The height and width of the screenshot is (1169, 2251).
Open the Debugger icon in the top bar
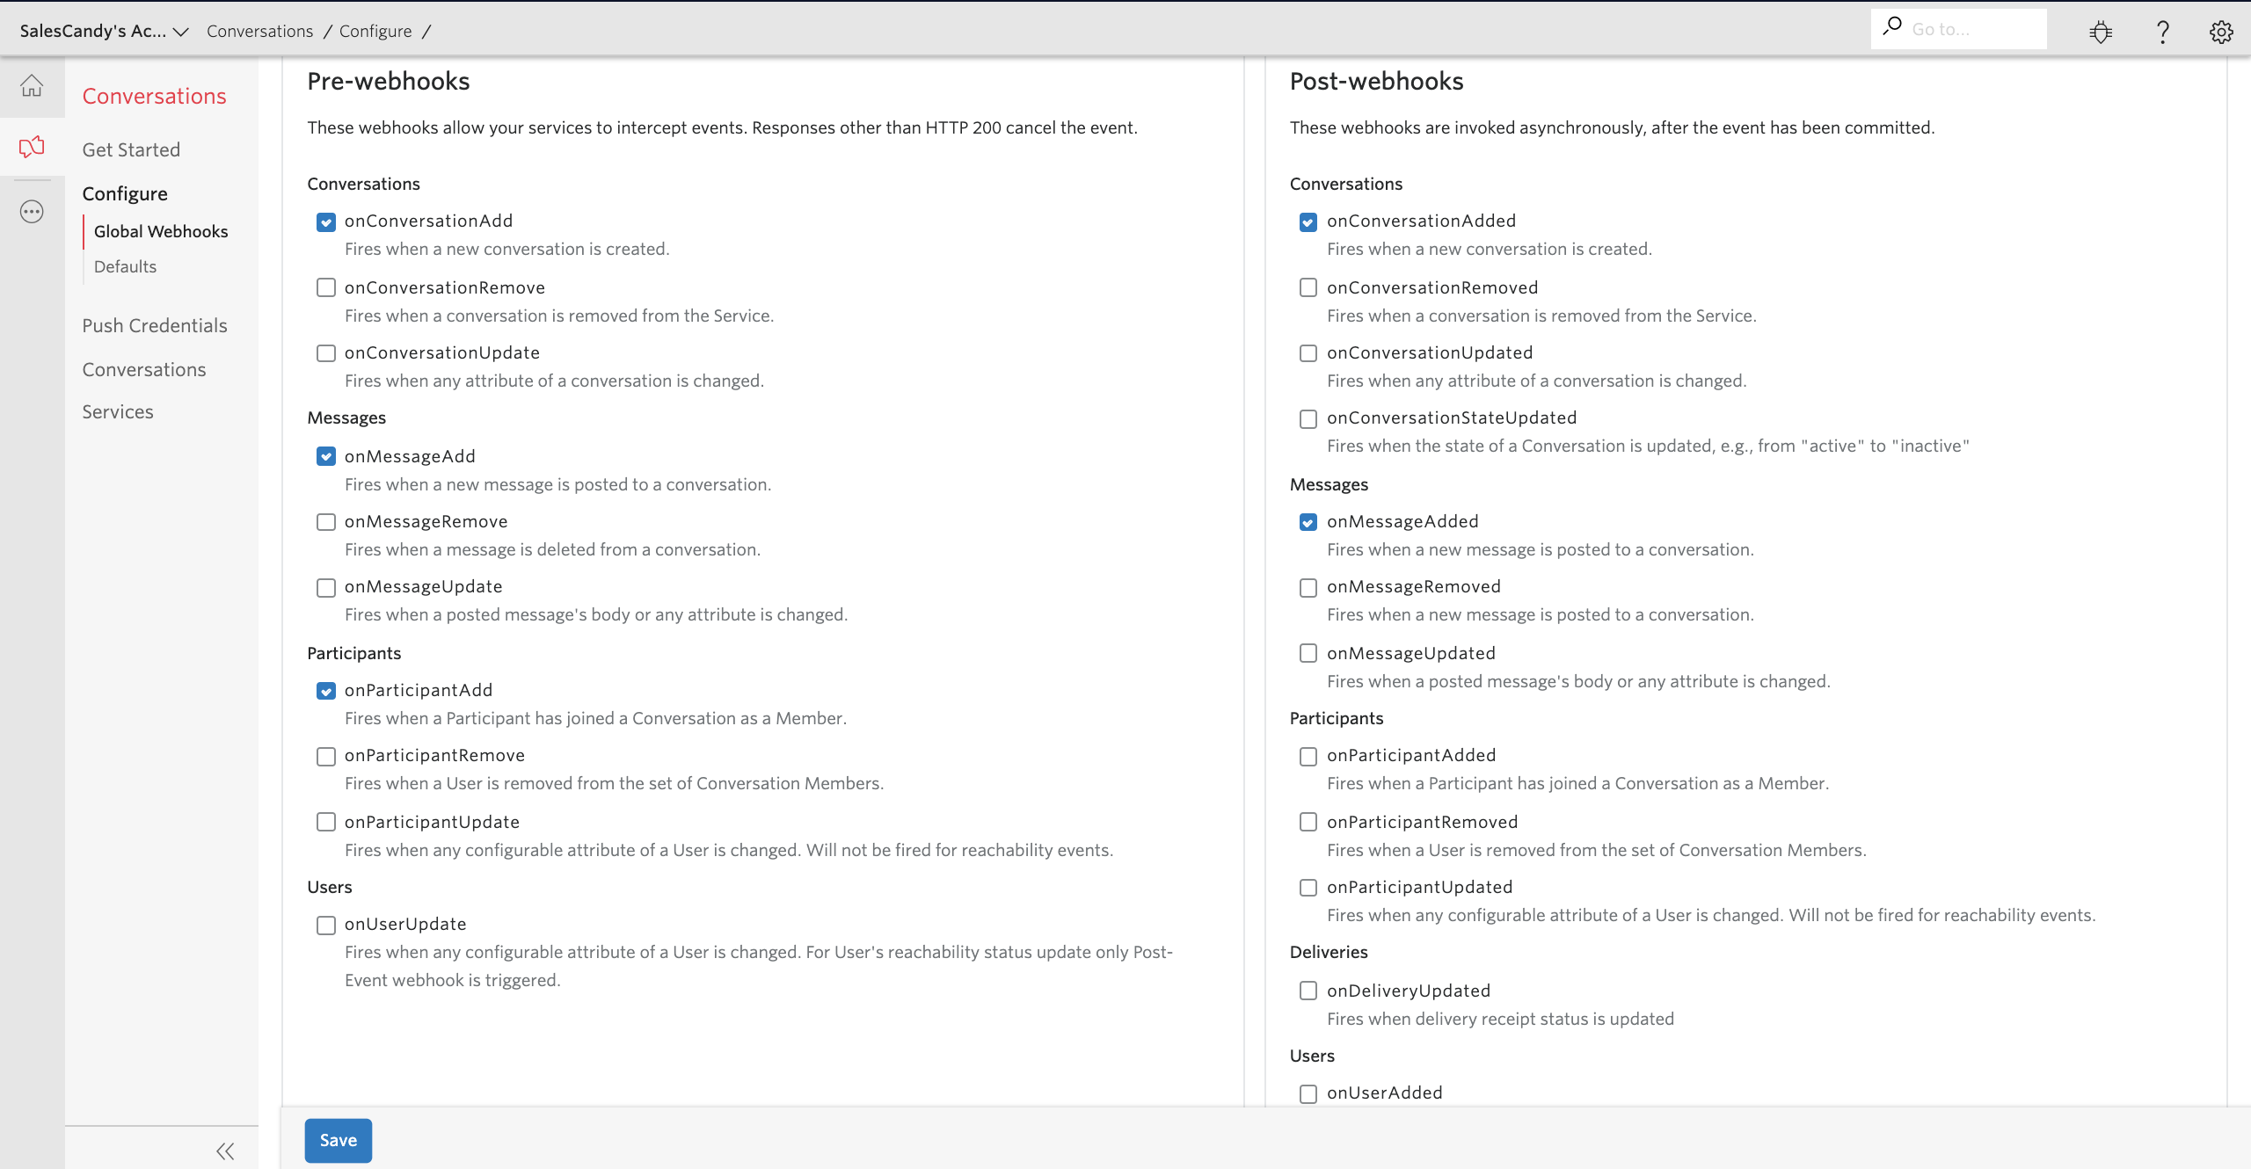(2100, 30)
